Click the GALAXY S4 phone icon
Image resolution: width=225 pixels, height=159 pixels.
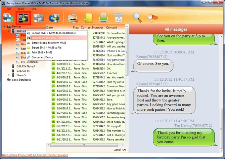(13, 71)
